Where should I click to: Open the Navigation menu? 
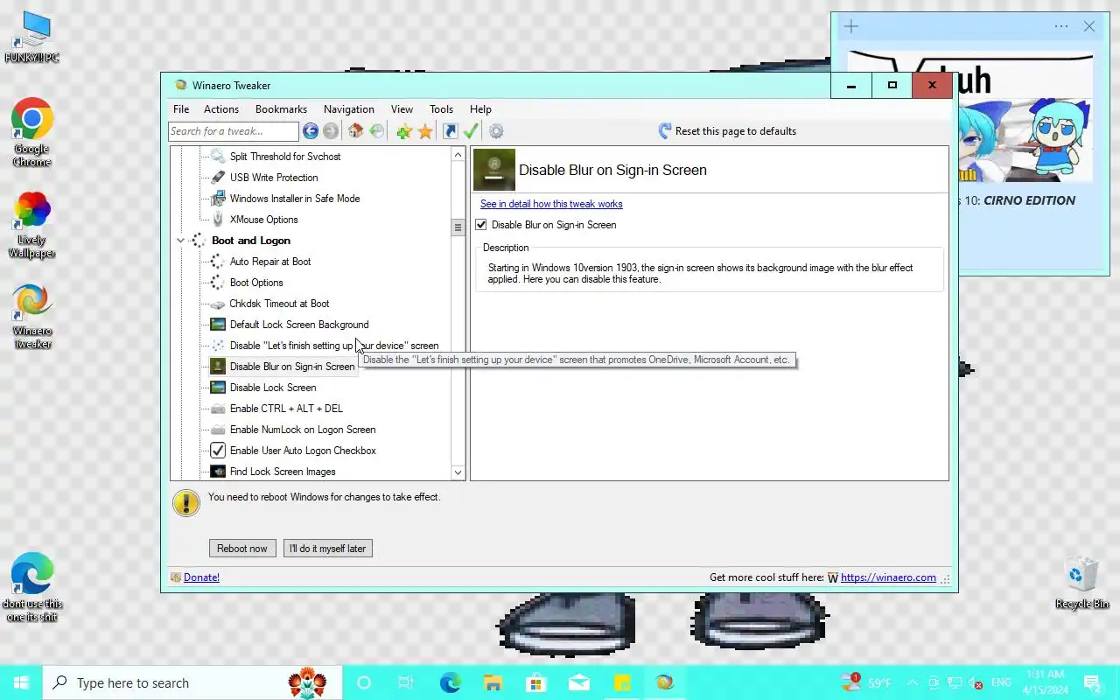point(349,109)
